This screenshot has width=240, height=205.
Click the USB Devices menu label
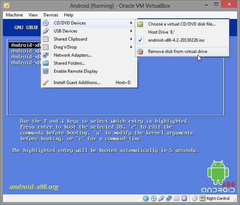click(x=65, y=31)
